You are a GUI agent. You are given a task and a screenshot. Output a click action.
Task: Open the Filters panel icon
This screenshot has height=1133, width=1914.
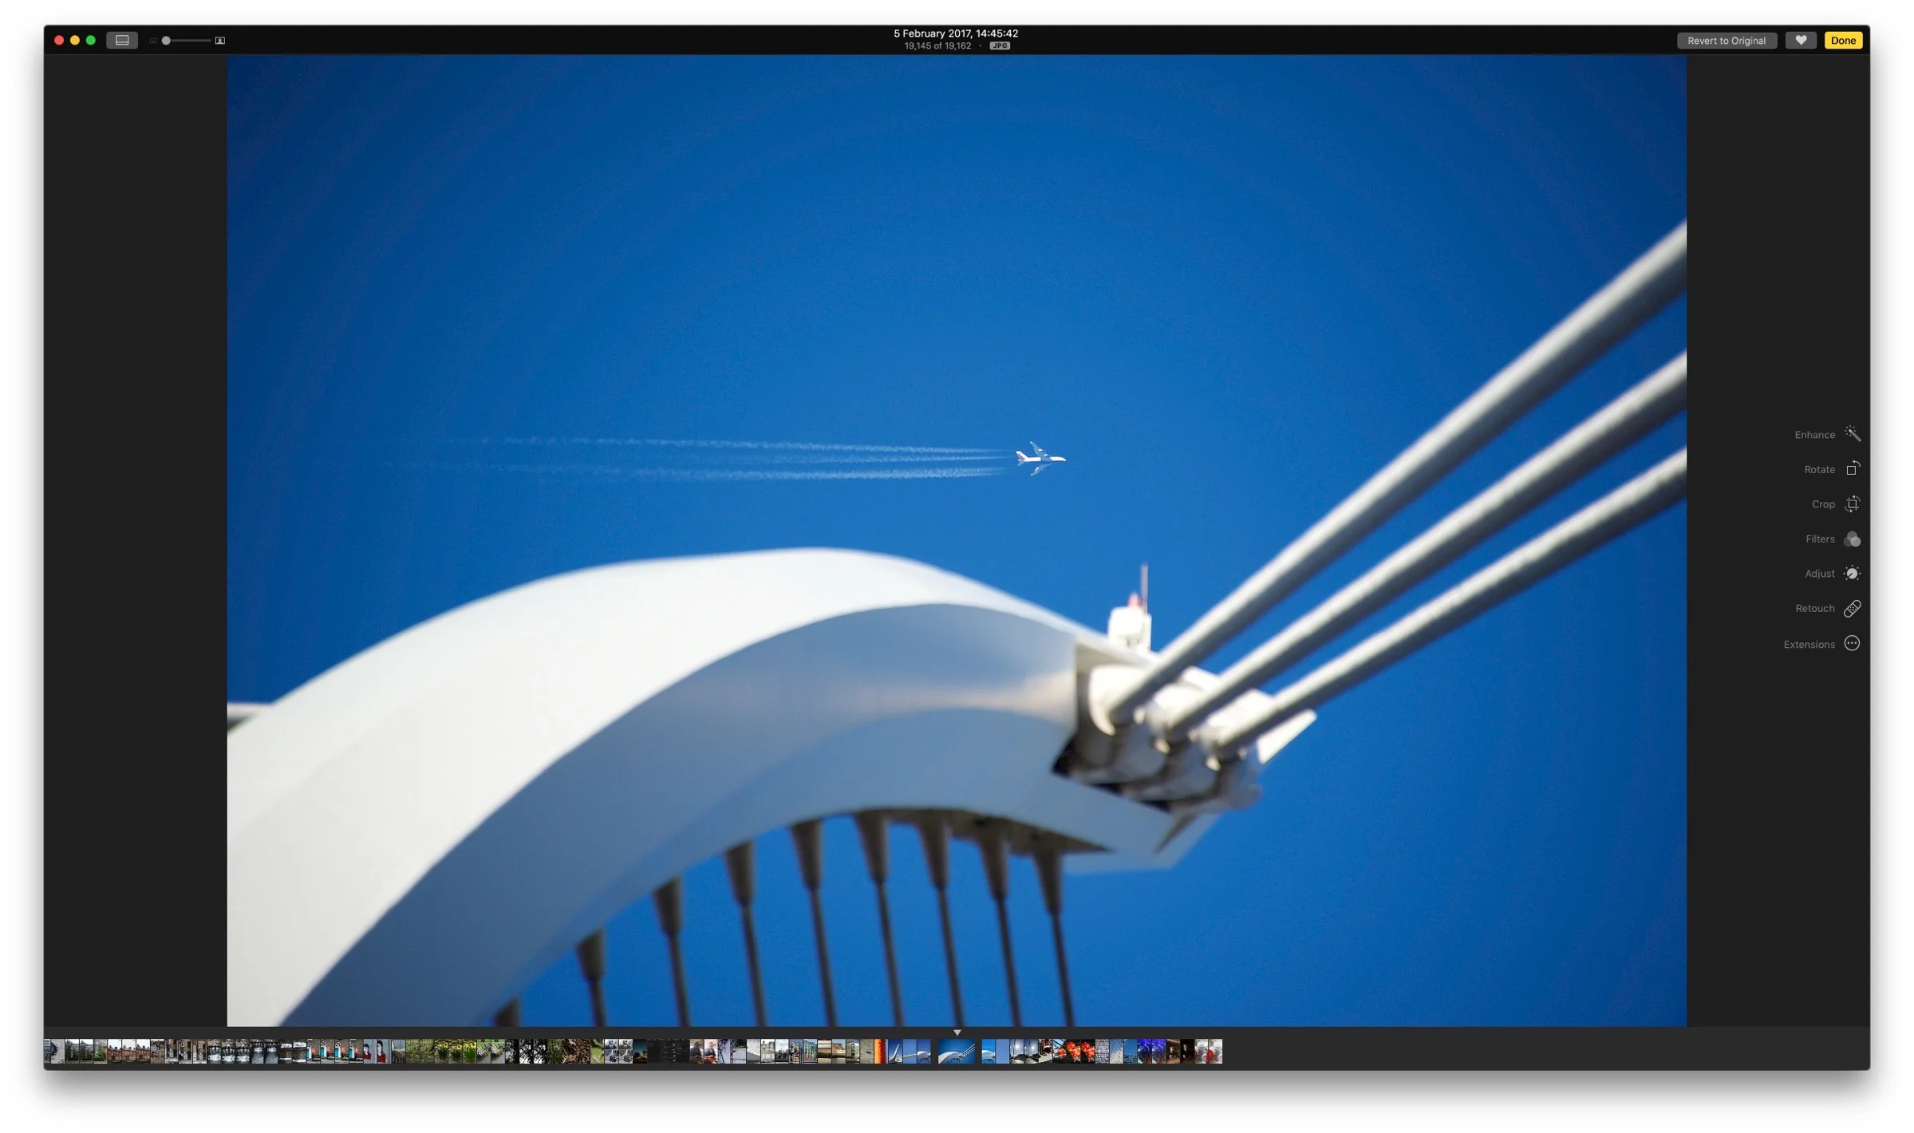(x=1852, y=539)
